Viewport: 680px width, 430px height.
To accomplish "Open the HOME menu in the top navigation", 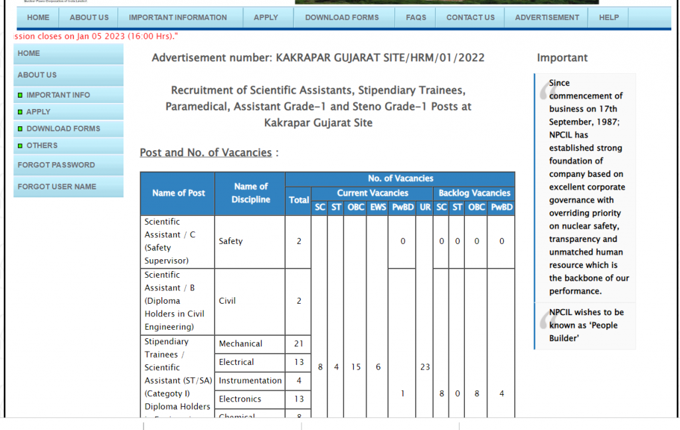I will coord(37,17).
